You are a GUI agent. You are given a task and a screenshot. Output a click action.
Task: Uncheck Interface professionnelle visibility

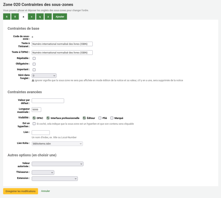pos(48,118)
